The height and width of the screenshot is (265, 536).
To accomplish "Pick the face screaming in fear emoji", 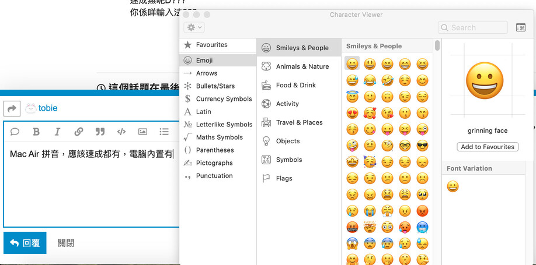I will click(352, 243).
